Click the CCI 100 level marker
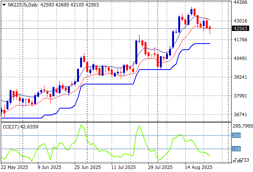This screenshot has height=172, width=253. pyautogui.click(x=236, y=149)
